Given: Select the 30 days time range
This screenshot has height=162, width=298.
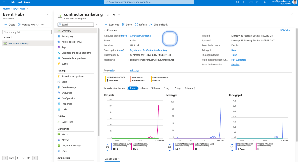Looking at the screenshot, I should click(x=189, y=88).
